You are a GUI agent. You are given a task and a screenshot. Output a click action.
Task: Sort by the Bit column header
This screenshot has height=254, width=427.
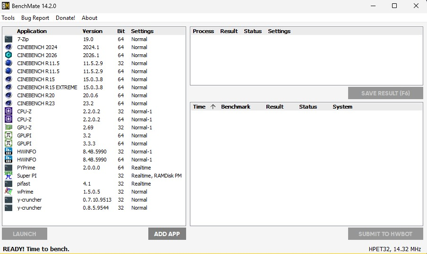[121, 31]
